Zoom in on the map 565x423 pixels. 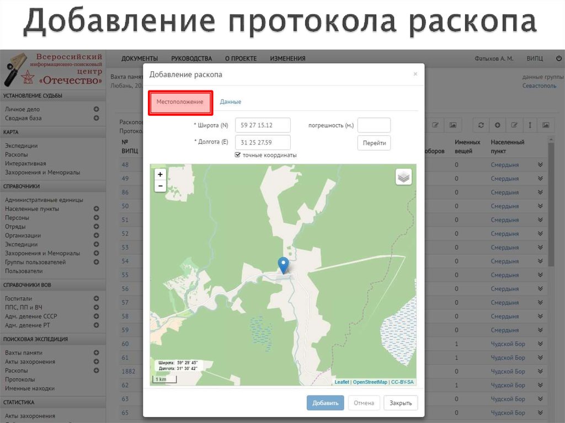(160, 174)
